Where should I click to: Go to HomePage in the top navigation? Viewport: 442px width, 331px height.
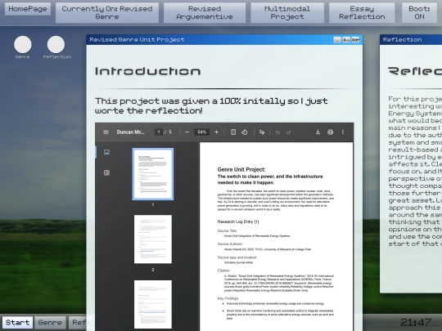pos(28,9)
